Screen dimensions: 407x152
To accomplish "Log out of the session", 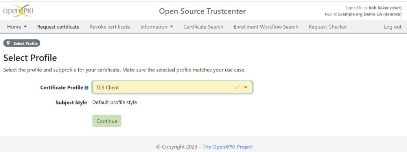I will pos(392,27).
